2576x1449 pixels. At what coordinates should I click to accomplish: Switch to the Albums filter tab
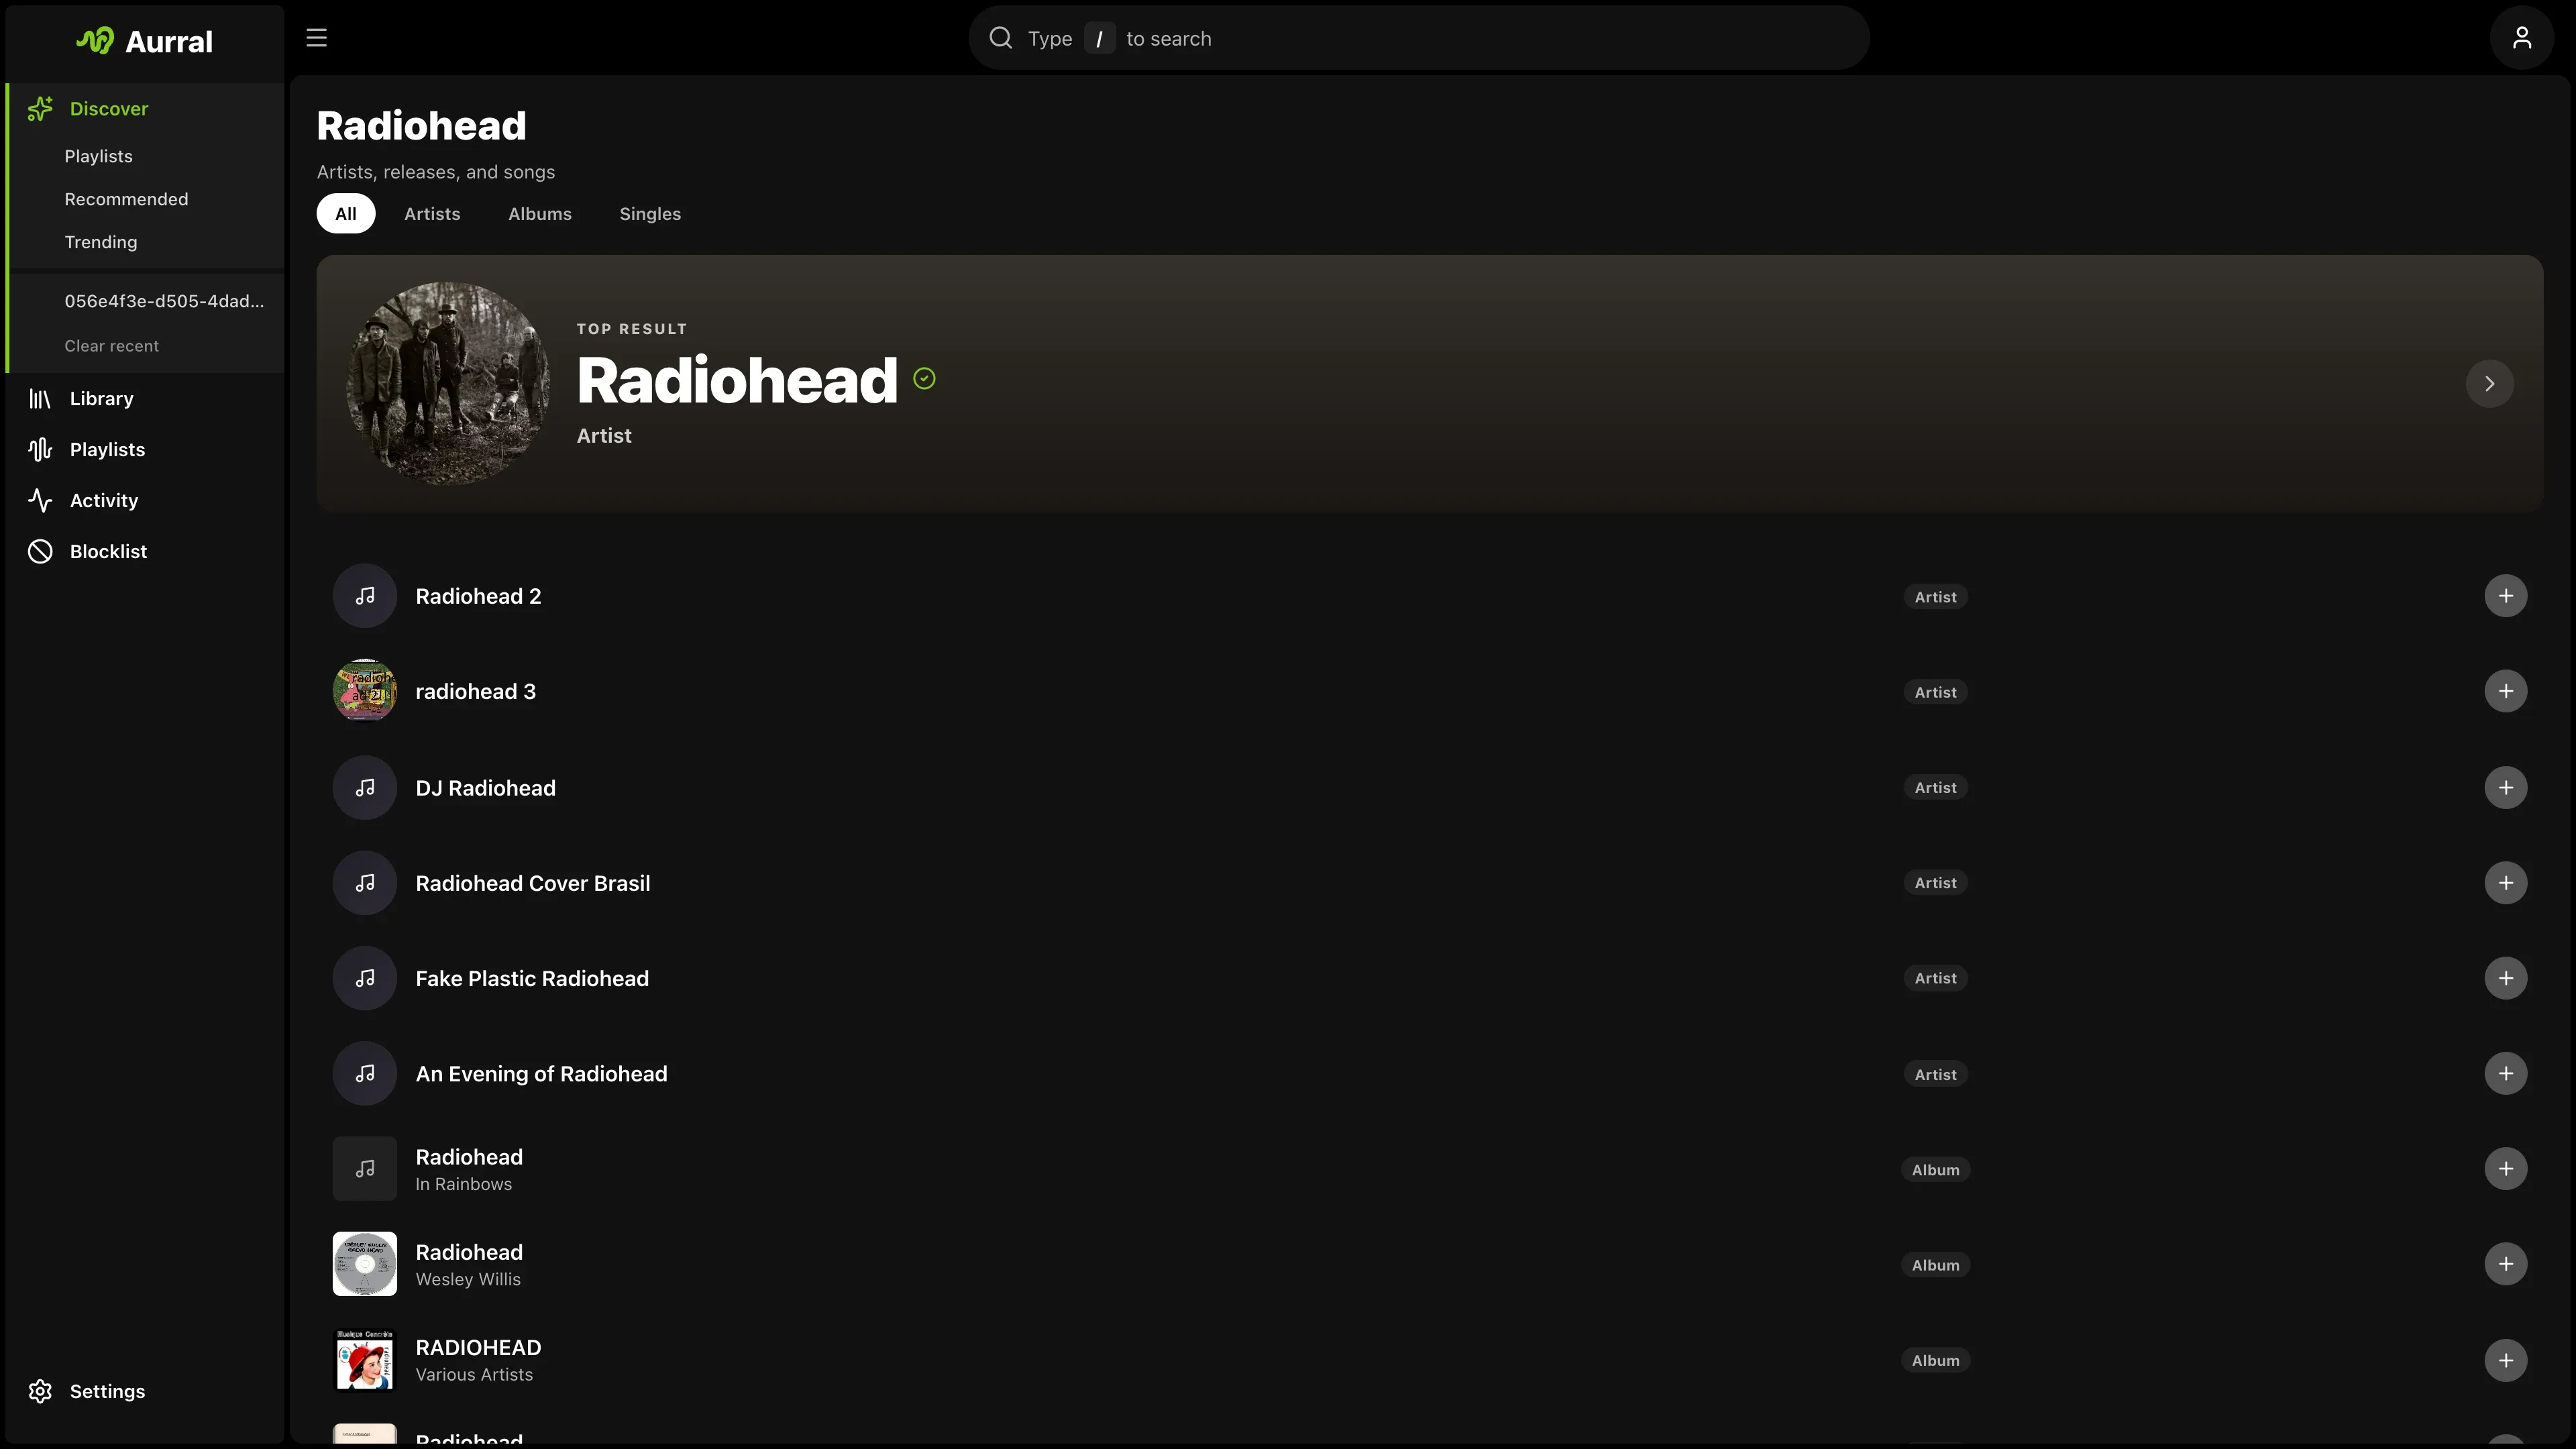(540, 214)
